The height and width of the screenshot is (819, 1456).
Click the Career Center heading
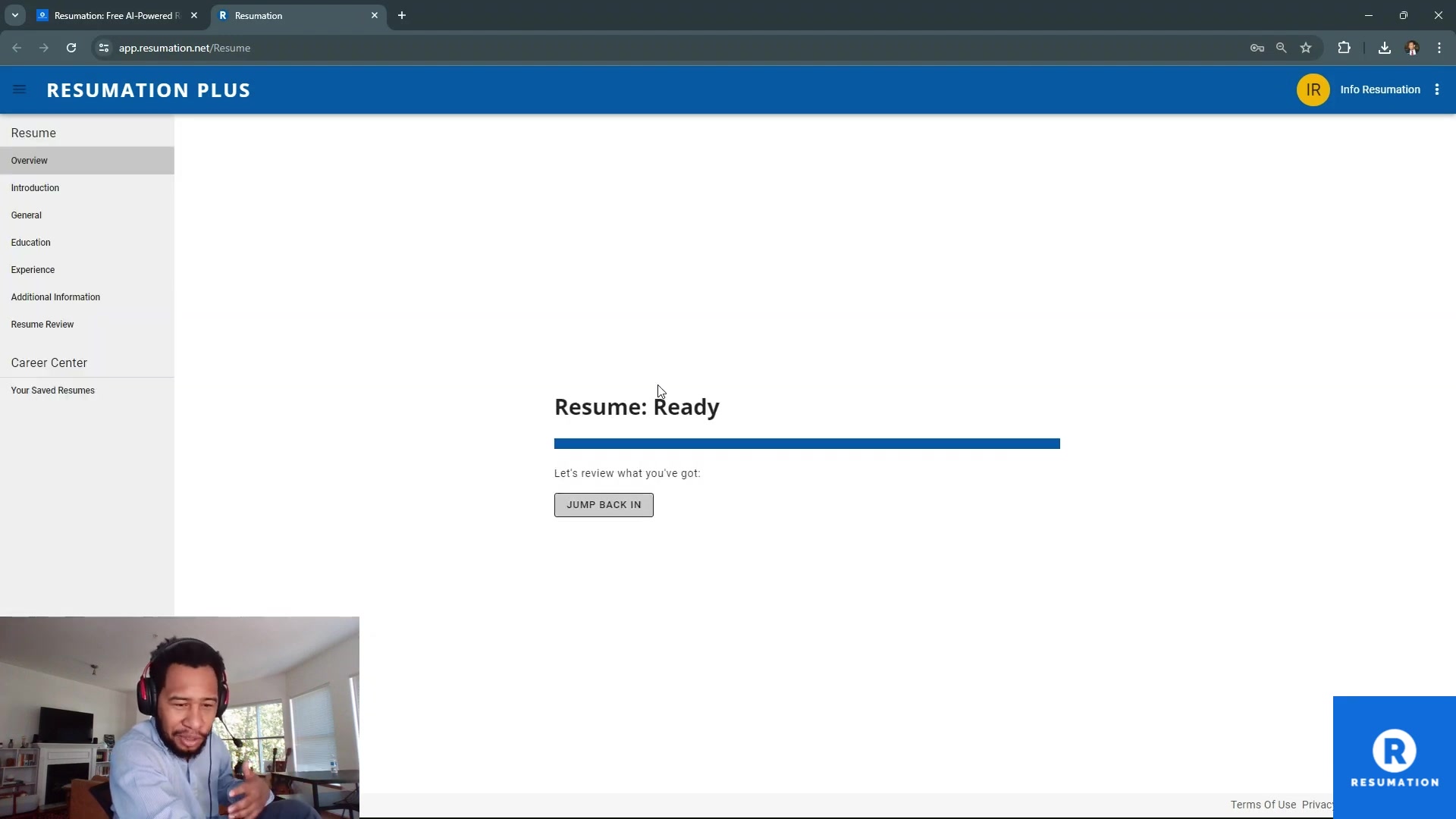[x=49, y=363]
